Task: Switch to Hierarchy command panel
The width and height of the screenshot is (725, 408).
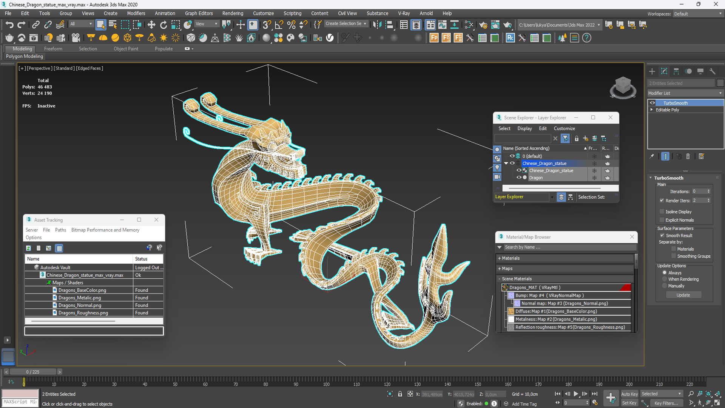Action: tap(676, 71)
